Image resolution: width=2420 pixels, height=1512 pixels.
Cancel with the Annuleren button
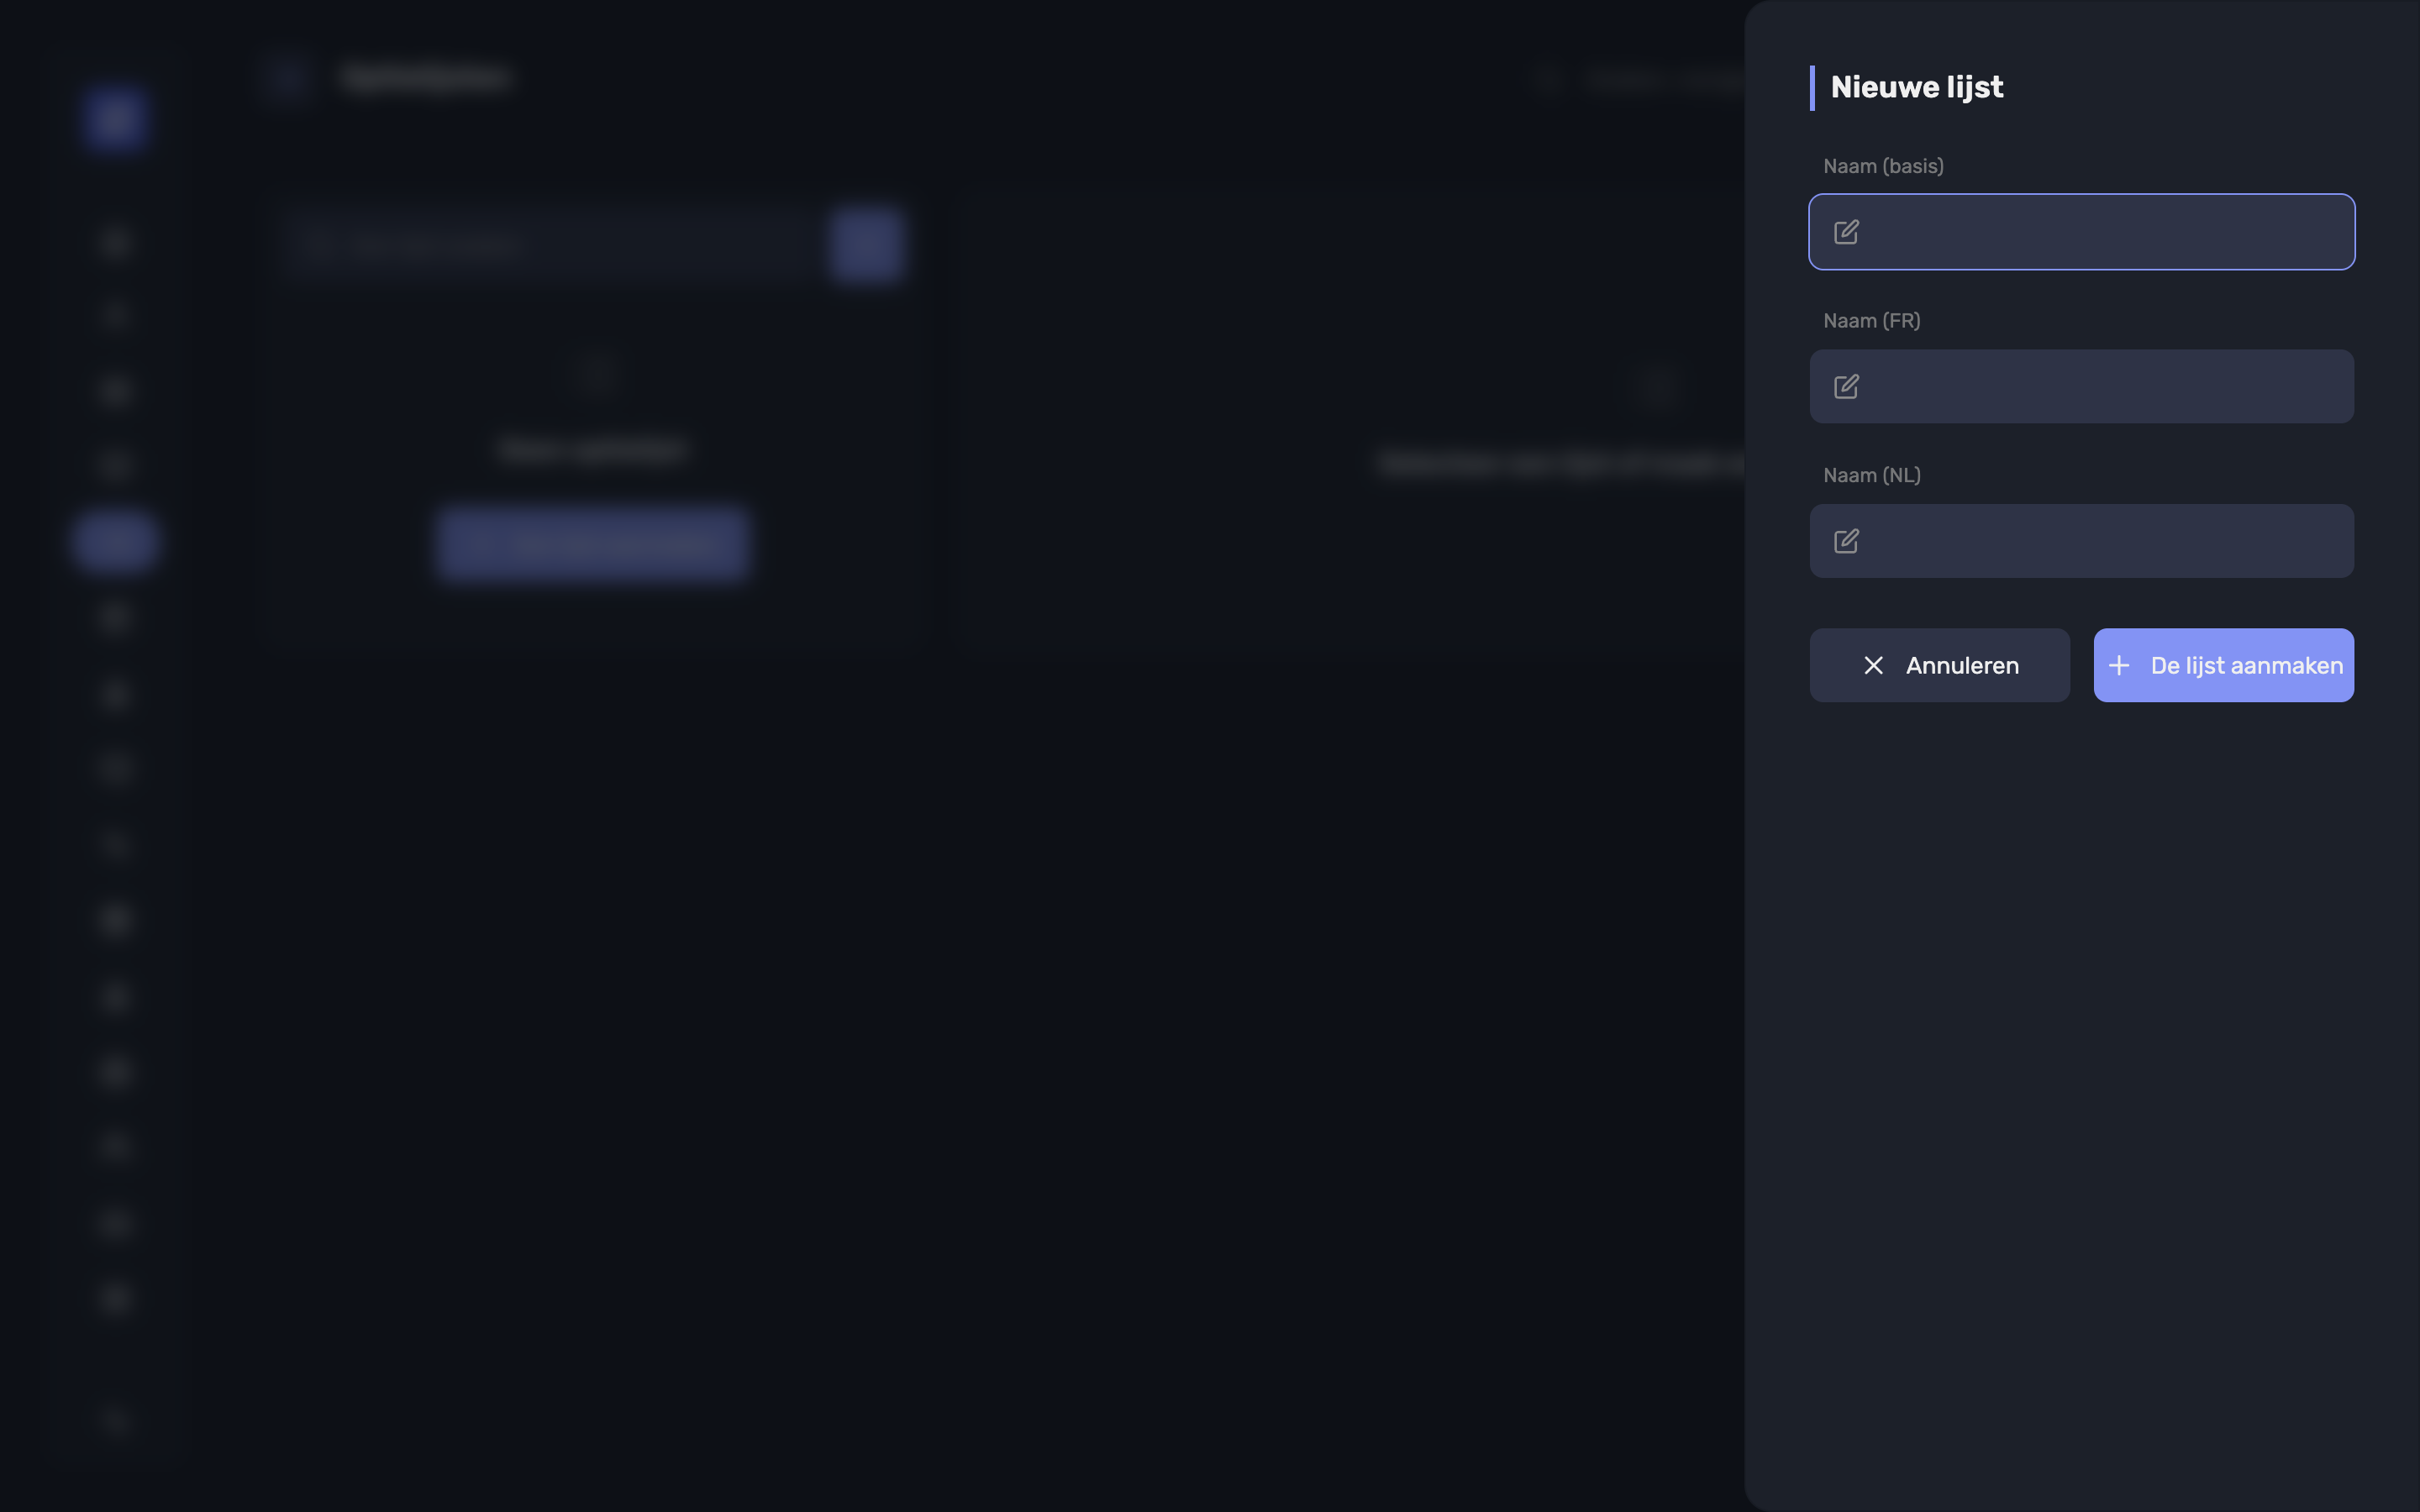[x=1939, y=665]
